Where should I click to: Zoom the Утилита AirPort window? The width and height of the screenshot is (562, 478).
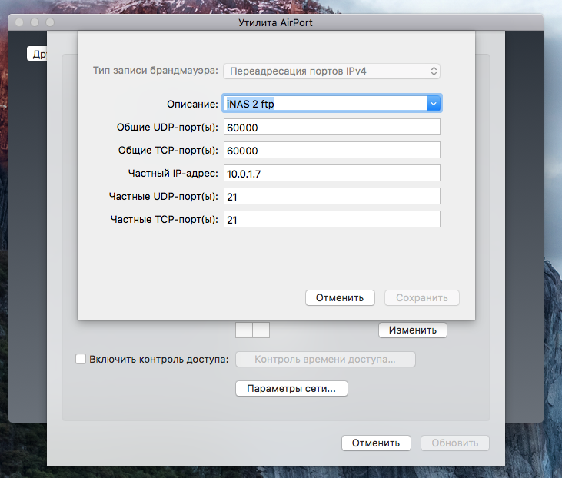[x=50, y=22]
